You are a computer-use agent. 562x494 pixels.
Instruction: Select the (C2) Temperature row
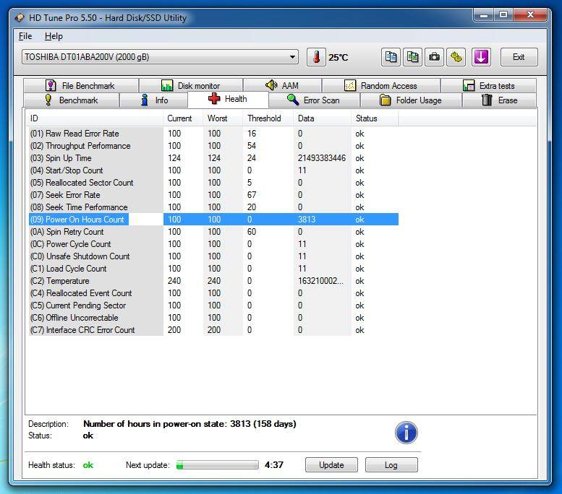pos(213,281)
